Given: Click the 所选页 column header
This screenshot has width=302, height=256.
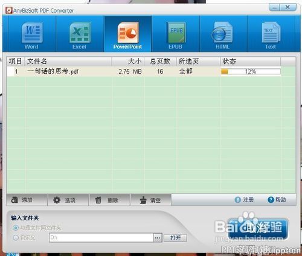Looking at the screenshot, I should pyautogui.click(x=198, y=62).
